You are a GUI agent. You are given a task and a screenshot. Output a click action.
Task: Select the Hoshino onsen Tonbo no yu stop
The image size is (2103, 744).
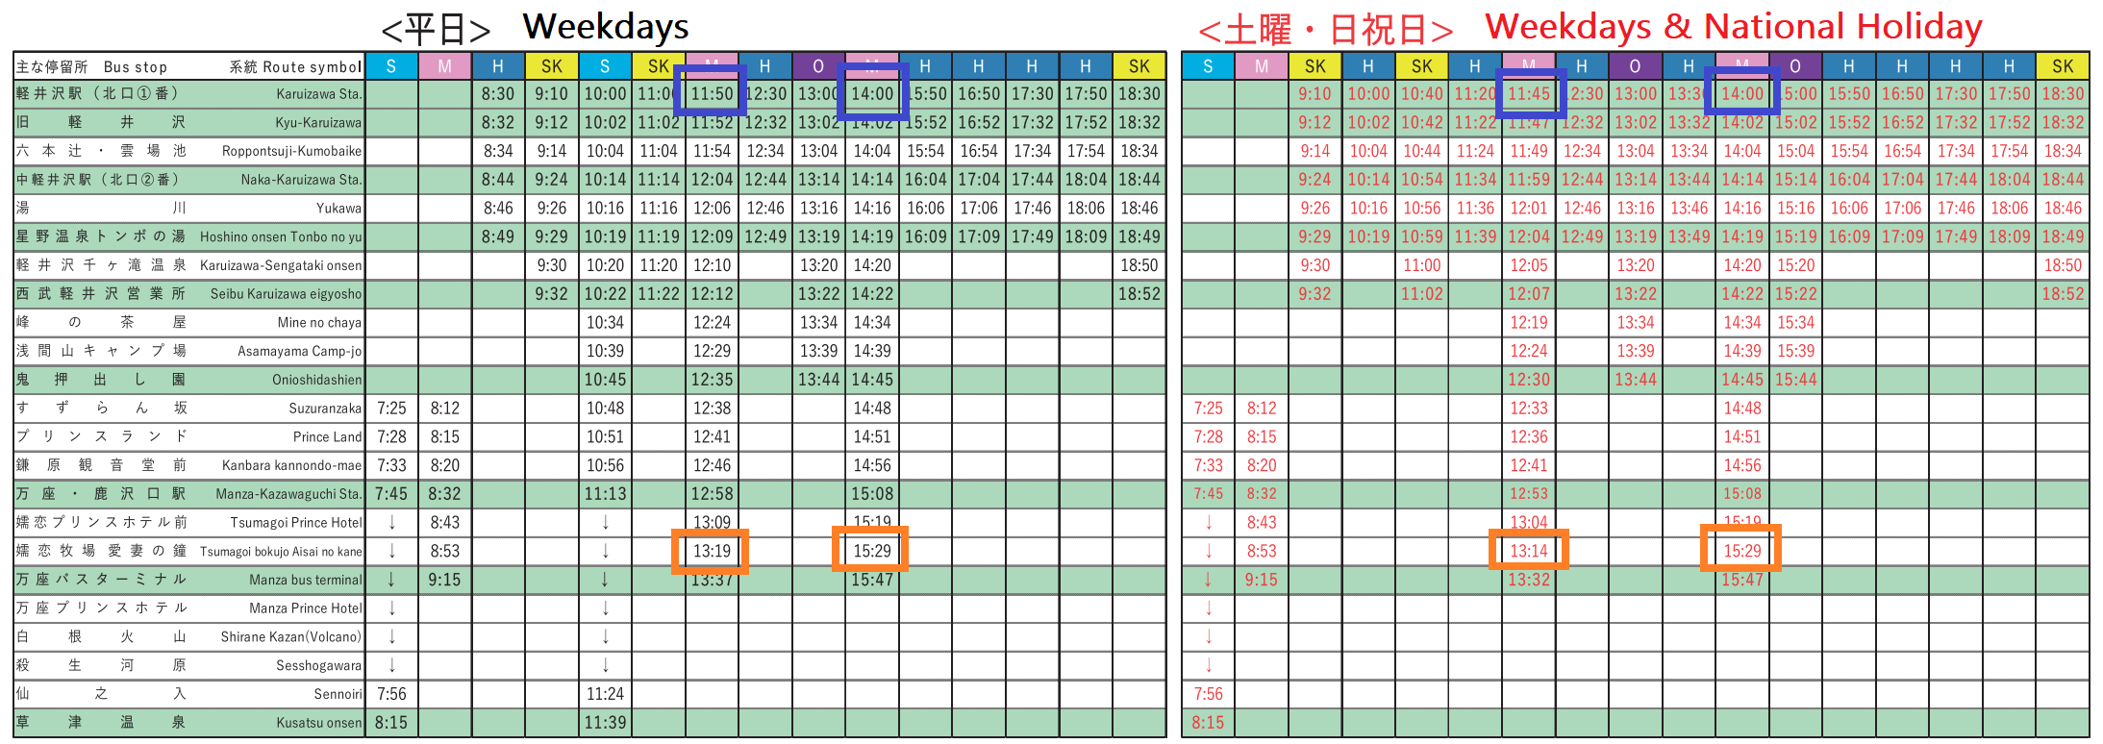[281, 236]
